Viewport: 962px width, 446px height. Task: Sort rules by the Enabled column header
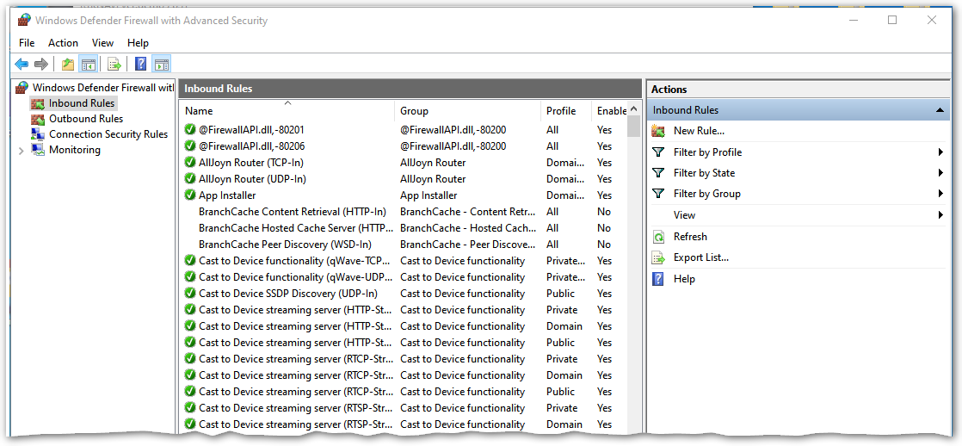(x=610, y=110)
